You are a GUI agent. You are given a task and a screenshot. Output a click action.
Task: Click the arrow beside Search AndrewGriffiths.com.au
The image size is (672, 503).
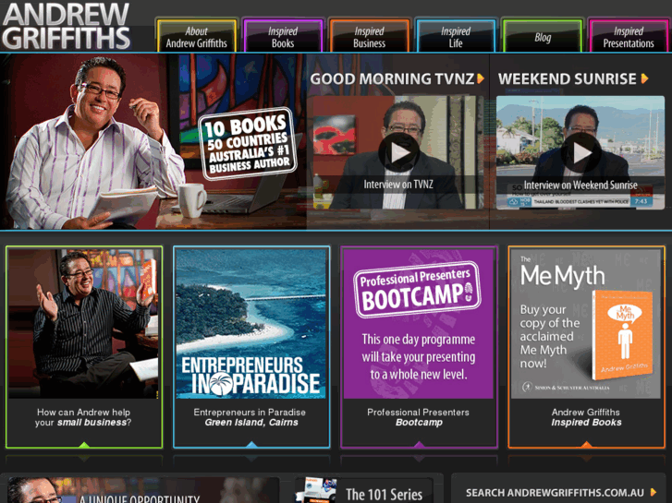(x=654, y=492)
